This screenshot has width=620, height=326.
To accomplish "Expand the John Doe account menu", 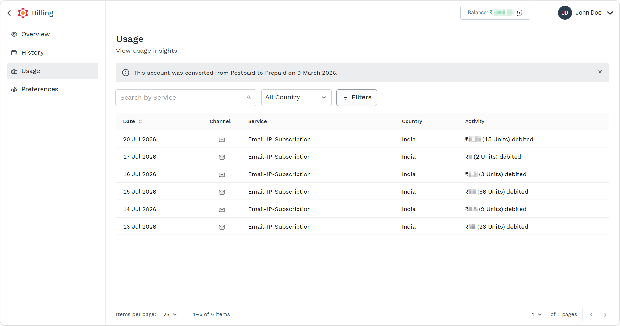I will pos(610,13).
